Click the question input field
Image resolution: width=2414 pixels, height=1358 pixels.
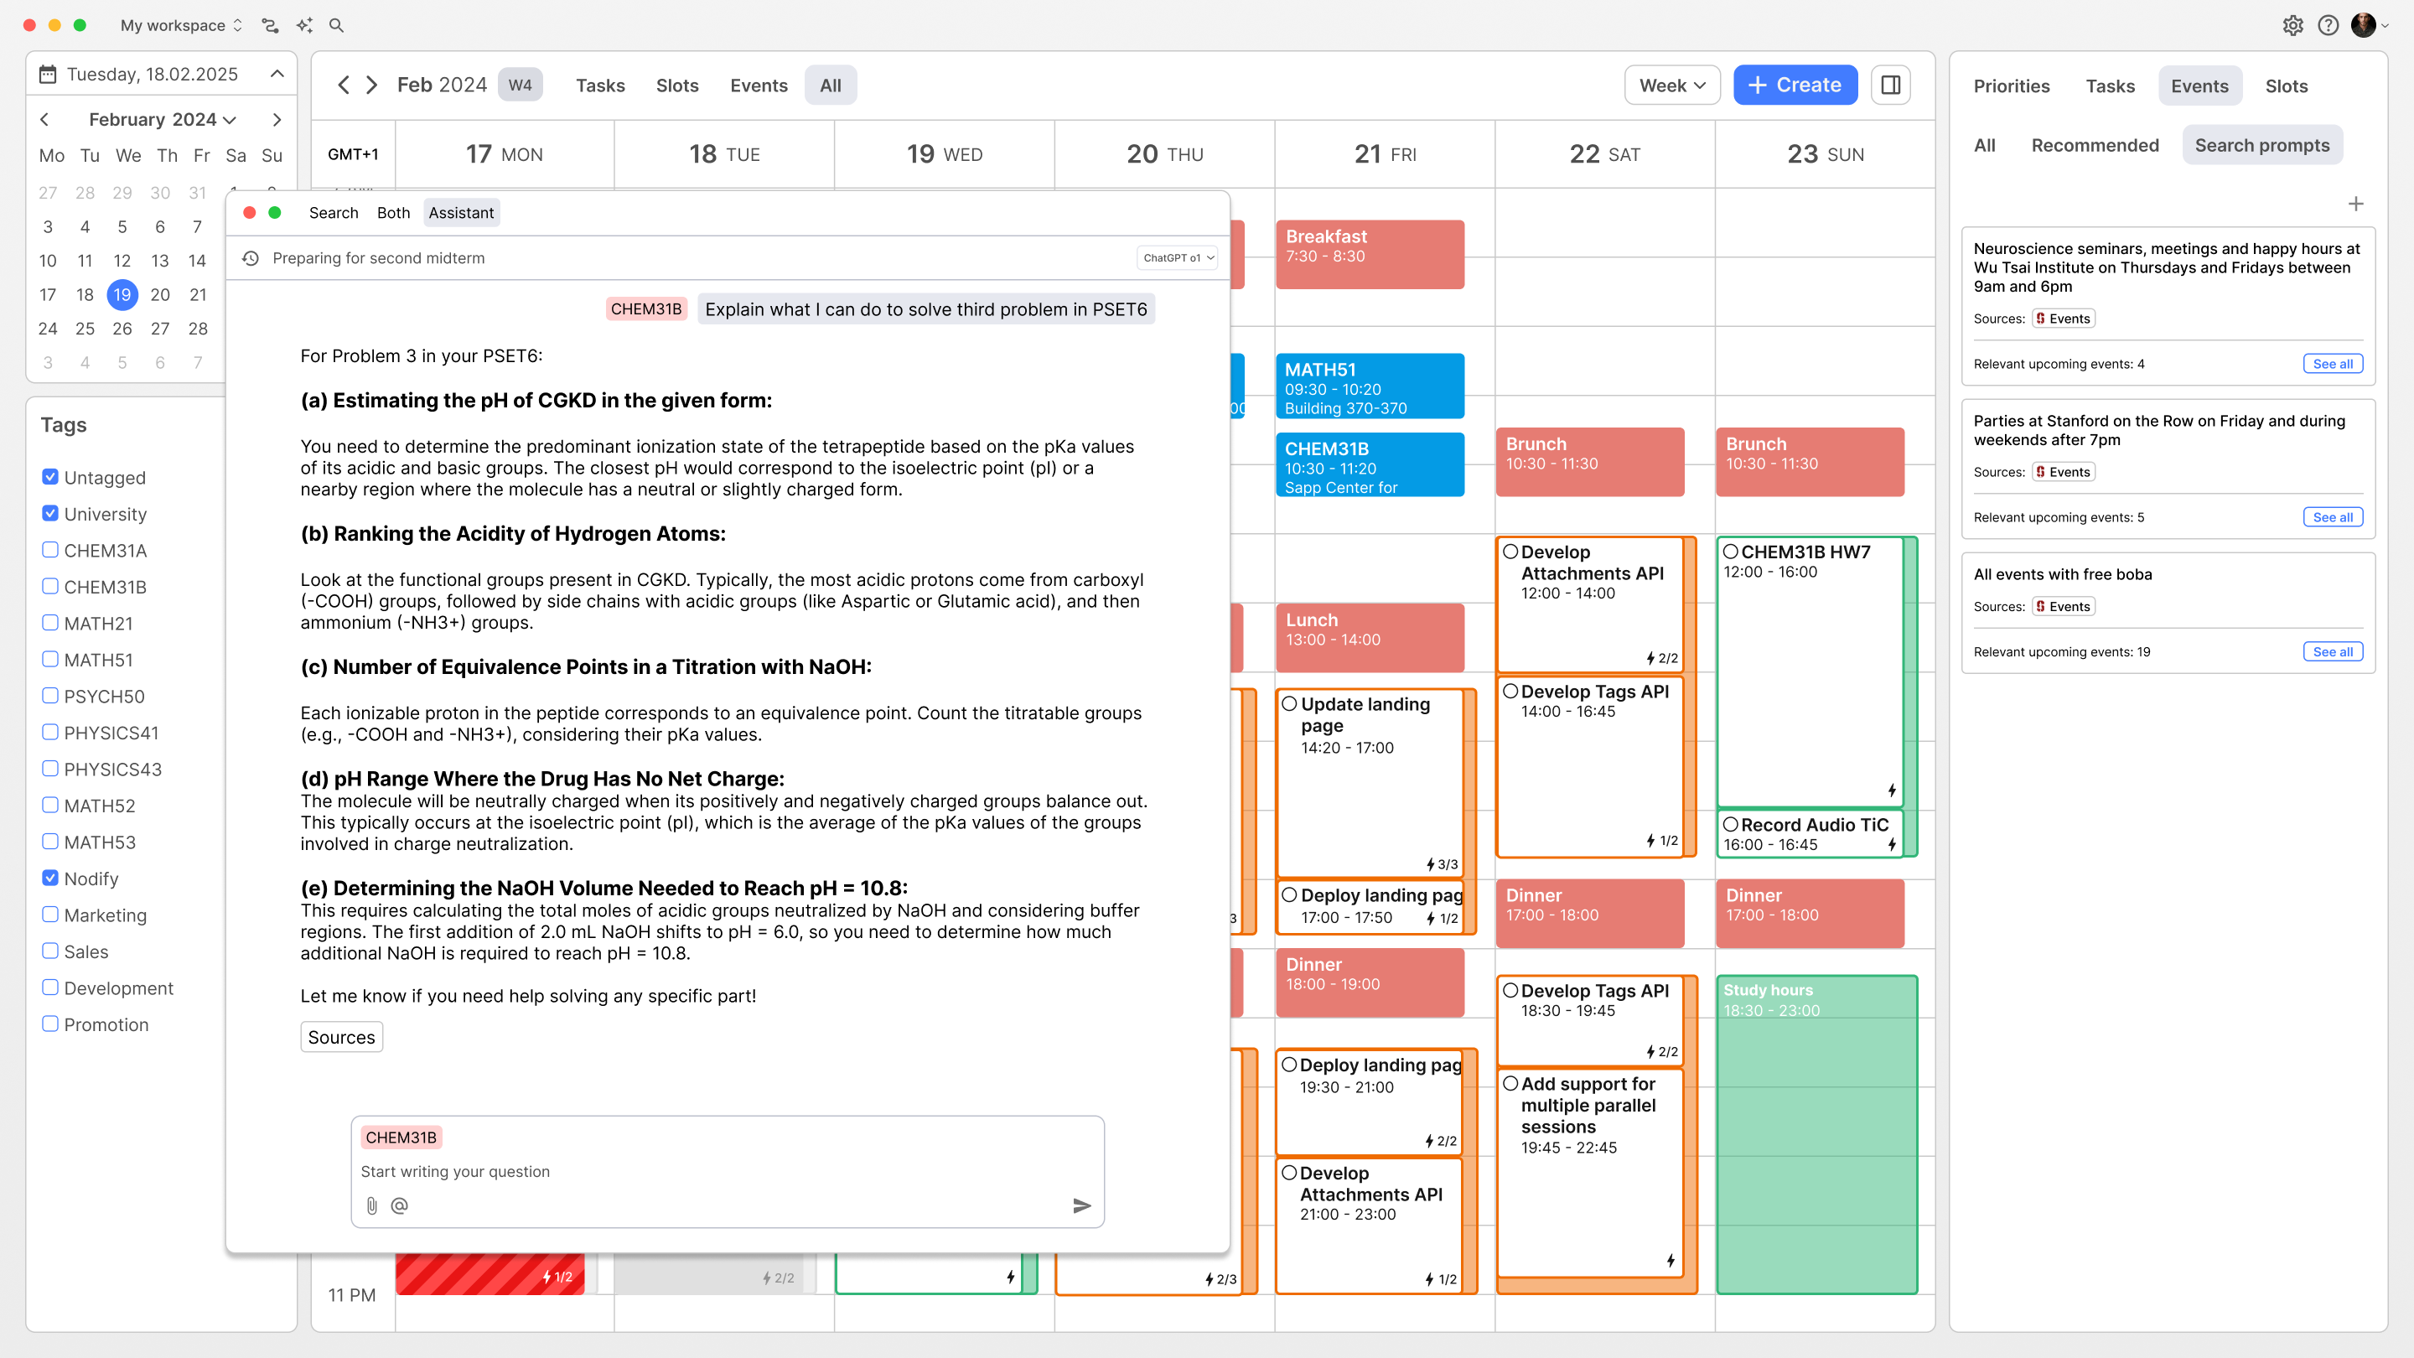[728, 1172]
